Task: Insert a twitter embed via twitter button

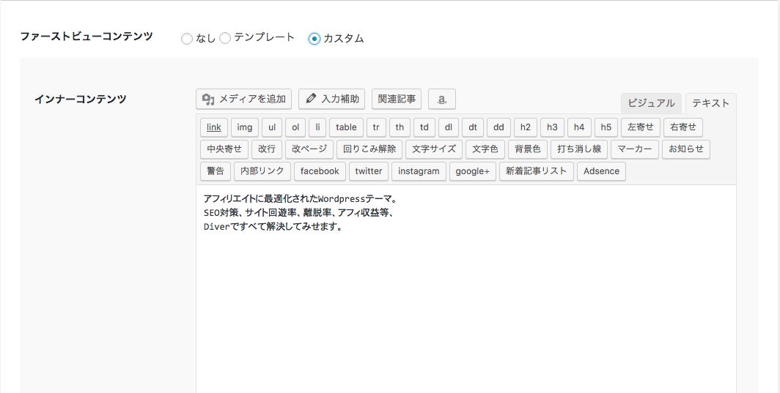Action: tap(369, 171)
